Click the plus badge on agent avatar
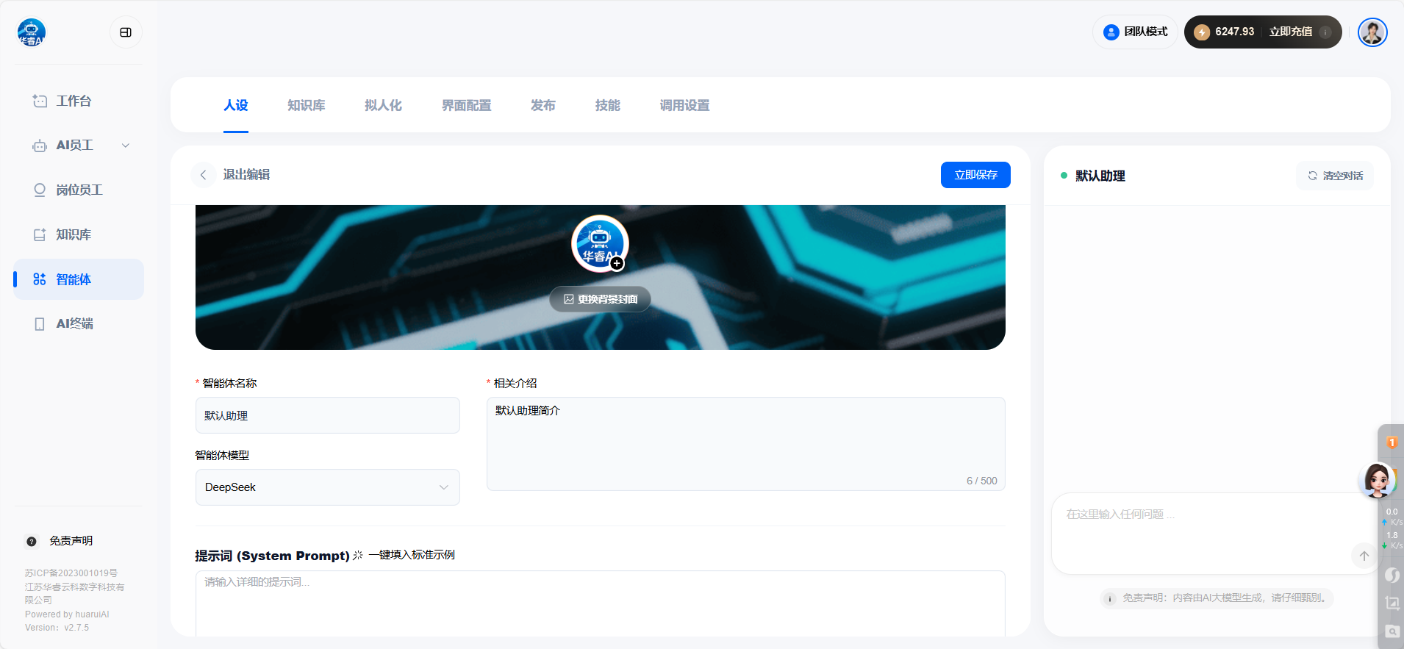This screenshot has height=649, width=1404. coord(617,263)
